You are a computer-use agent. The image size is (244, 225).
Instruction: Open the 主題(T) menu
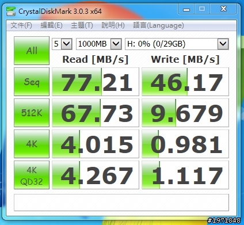point(82,25)
